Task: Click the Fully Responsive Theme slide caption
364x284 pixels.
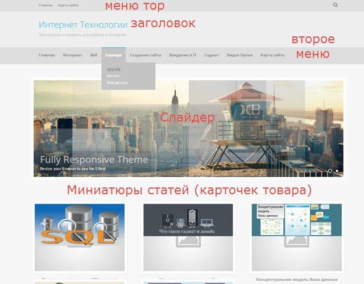Action: (94, 160)
